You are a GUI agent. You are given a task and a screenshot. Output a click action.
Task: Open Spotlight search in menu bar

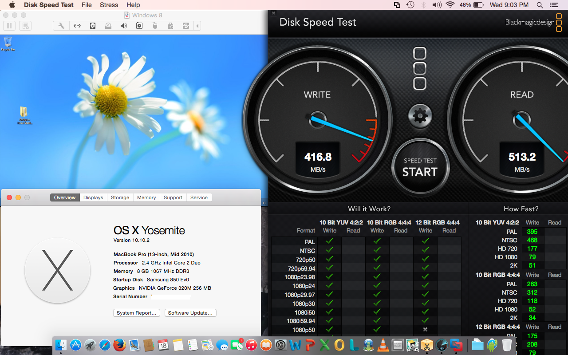click(540, 5)
